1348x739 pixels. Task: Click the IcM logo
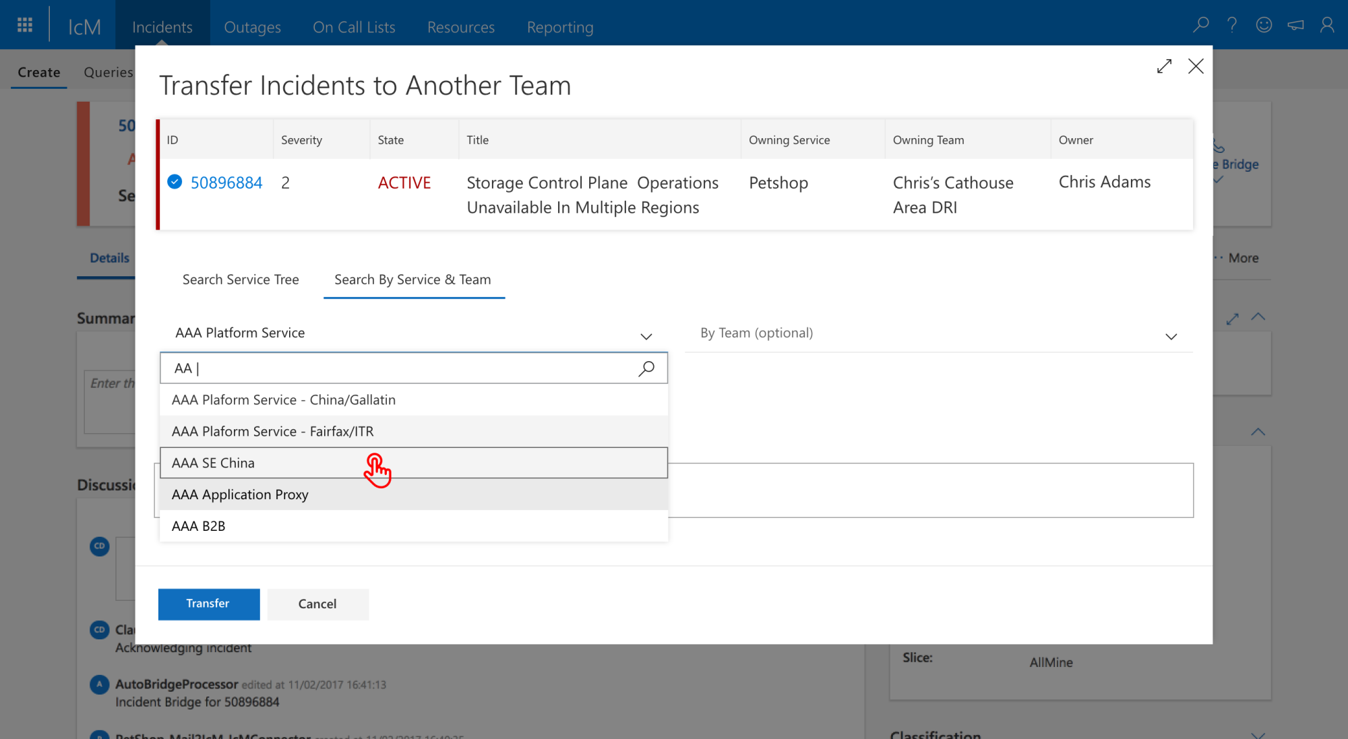(84, 27)
